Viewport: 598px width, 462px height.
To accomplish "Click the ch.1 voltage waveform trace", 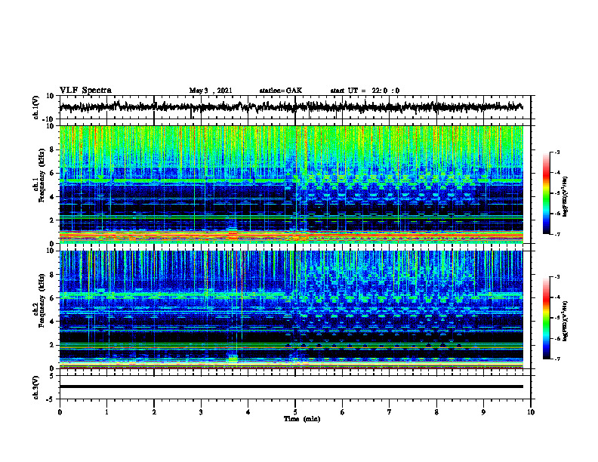I will [291, 106].
